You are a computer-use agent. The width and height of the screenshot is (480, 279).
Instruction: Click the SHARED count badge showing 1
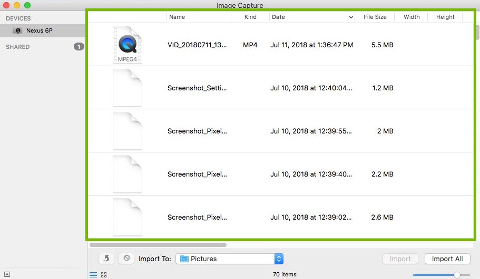(x=79, y=47)
